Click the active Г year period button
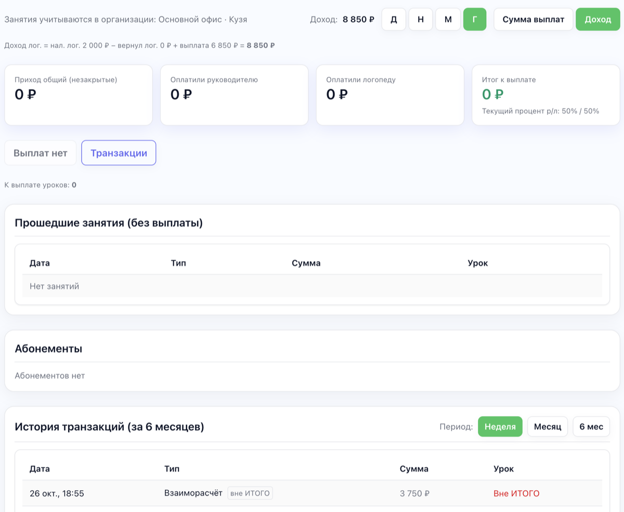The width and height of the screenshot is (624, 512). [474, 20]
